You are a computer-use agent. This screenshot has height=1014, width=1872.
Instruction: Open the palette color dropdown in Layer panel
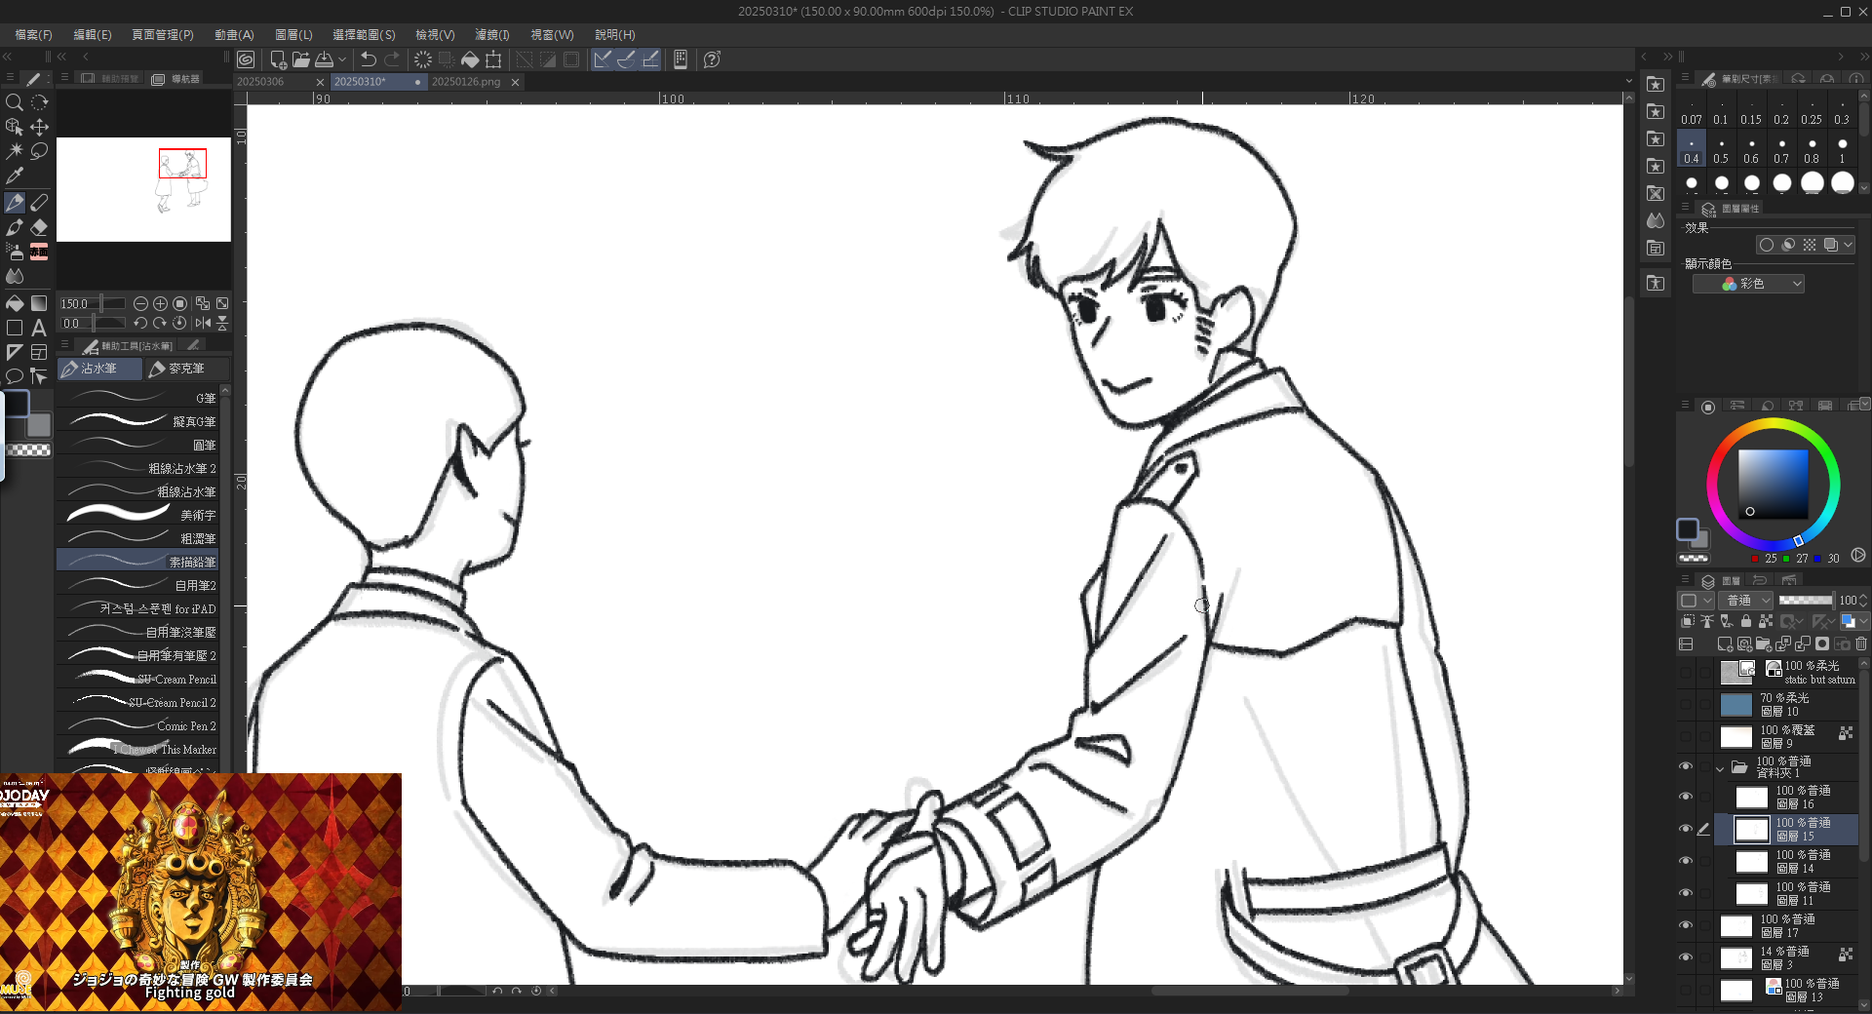point(1696,601)
